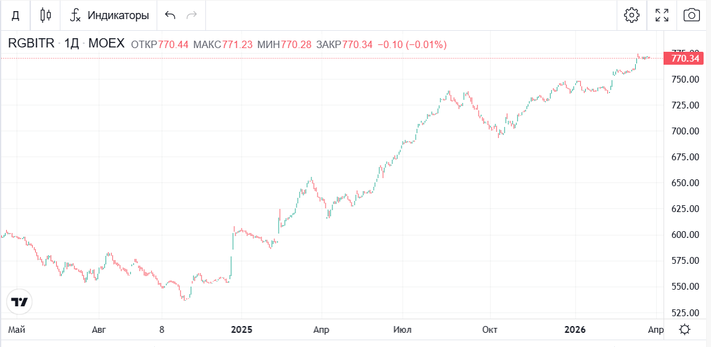Click the 550.00 level on the price scale
This screenshot has width=711, height=347.
pos(685,287)
